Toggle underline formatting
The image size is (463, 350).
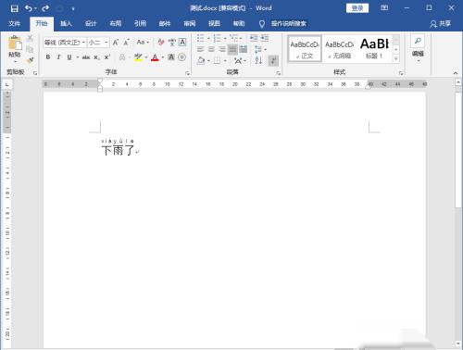[69, 57]
